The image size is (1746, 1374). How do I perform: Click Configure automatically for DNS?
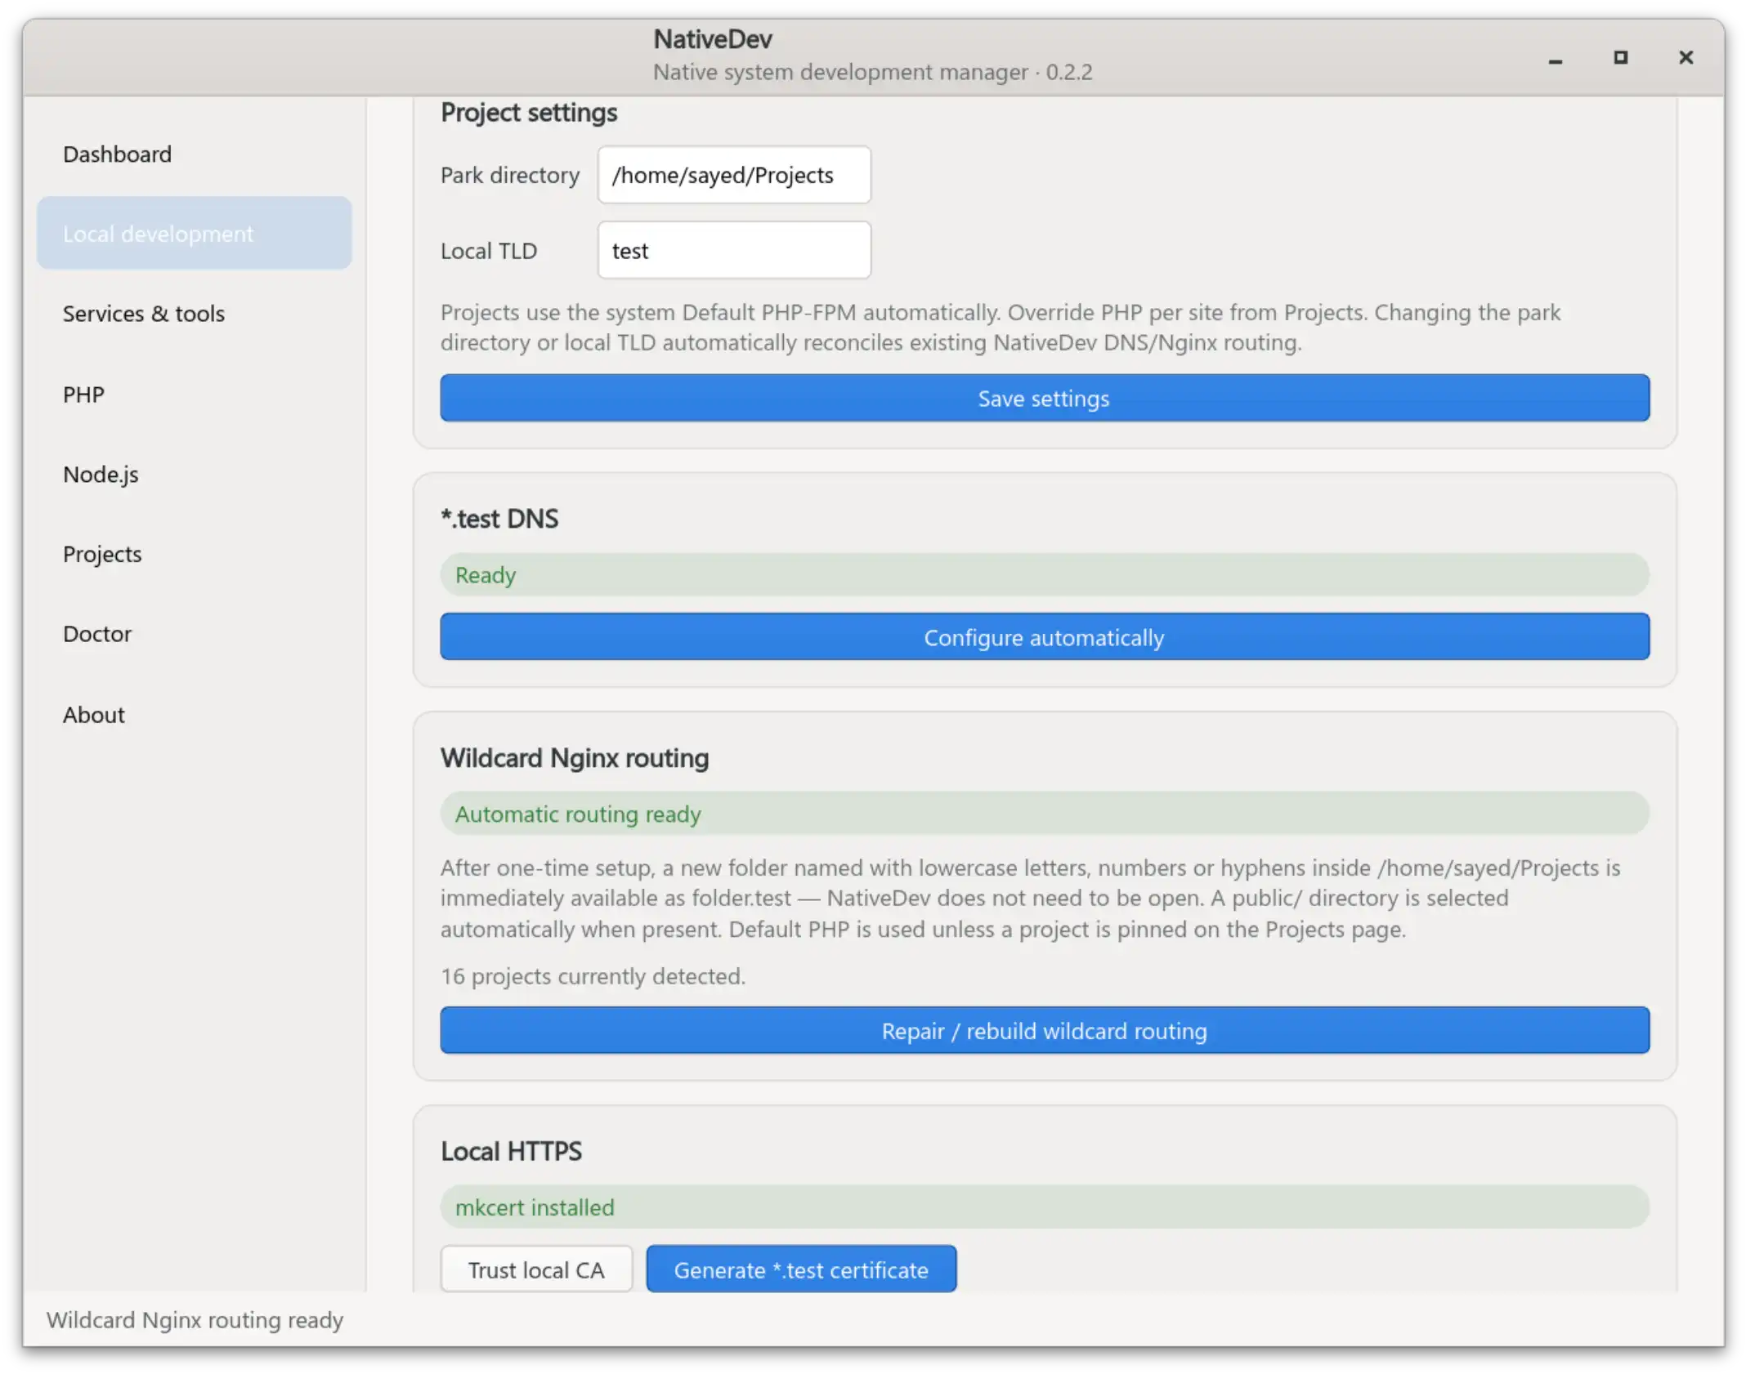tap(1045, 637)
